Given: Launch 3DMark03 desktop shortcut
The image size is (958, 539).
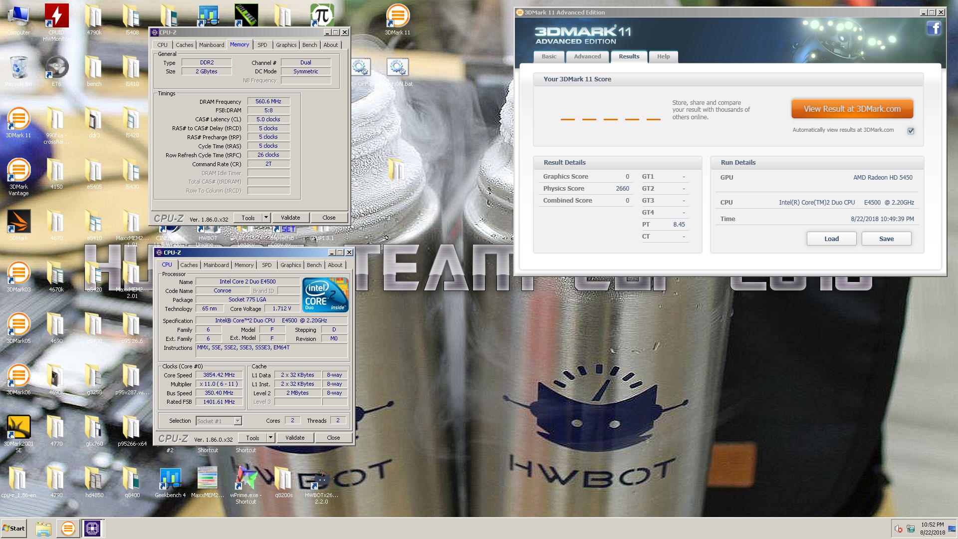Looking at the screenshot, I should pos(18,276).
